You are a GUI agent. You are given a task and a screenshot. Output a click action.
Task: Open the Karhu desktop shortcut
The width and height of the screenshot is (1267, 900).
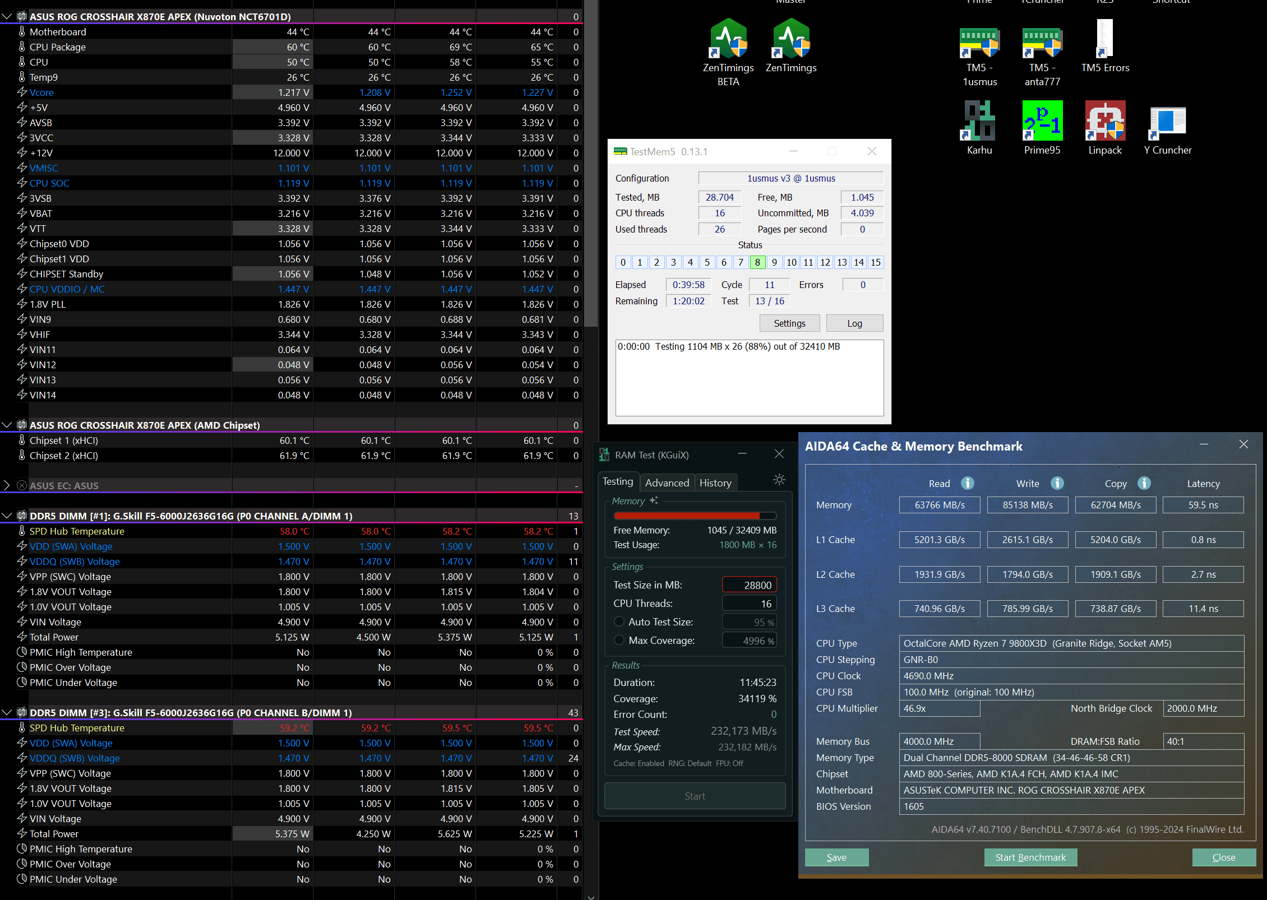coord(979,122)
